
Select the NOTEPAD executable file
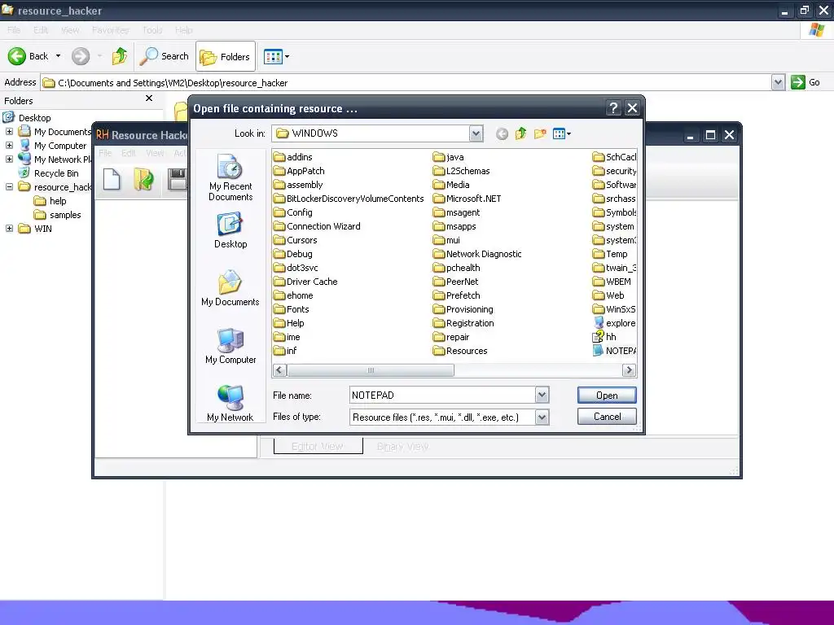click(614, 351)
